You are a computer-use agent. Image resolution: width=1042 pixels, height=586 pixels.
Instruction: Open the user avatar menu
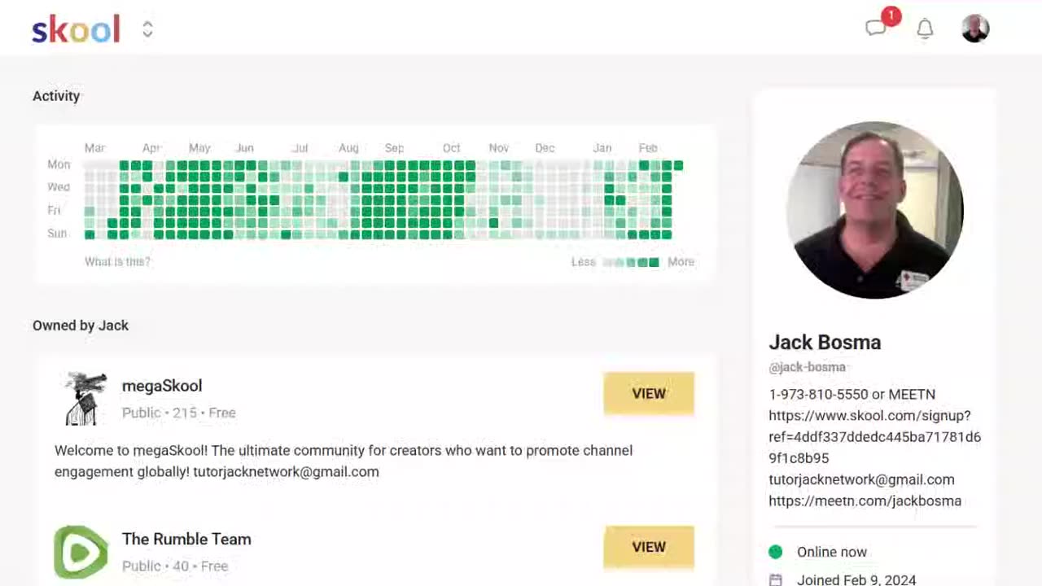(x=975, y=28)
